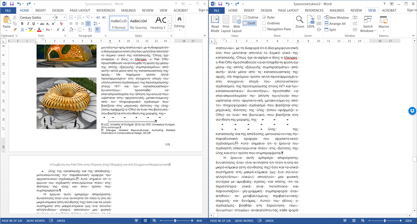This screenshot has height=224, width=417.
Task: Open the REFERENCES tab in docx1 window
Action: click(105, 10)
